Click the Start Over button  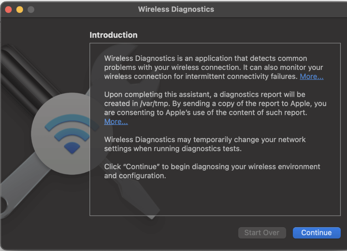pos(262,233)
